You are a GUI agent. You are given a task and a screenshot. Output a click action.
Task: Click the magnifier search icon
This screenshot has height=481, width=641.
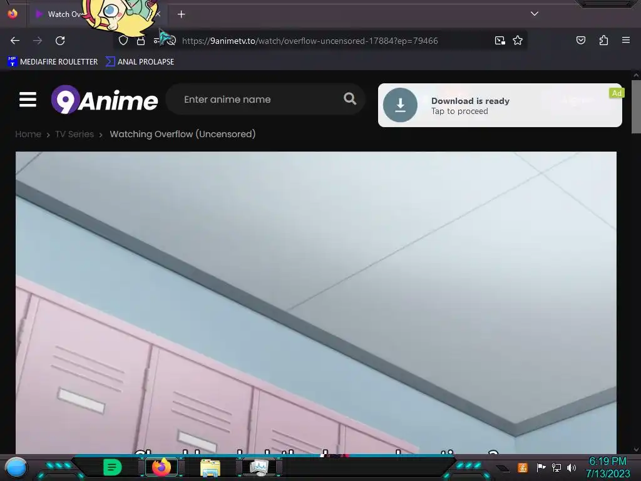click(x=350, y=98)
